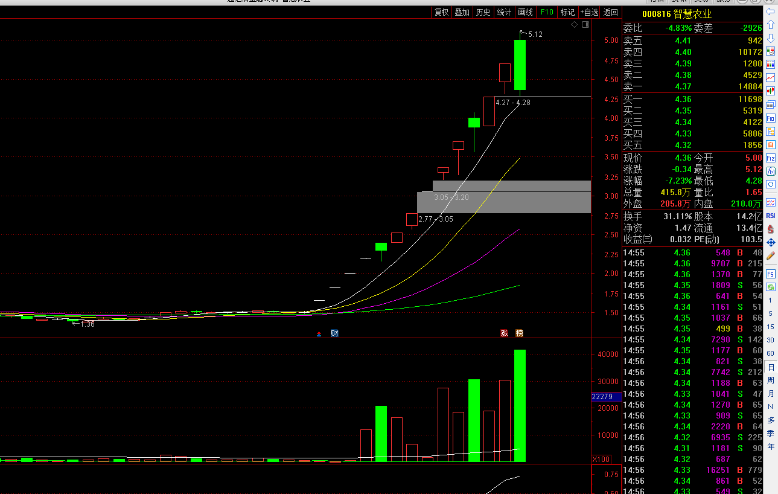Toggle the side panel icon above chart

point(584,25)
